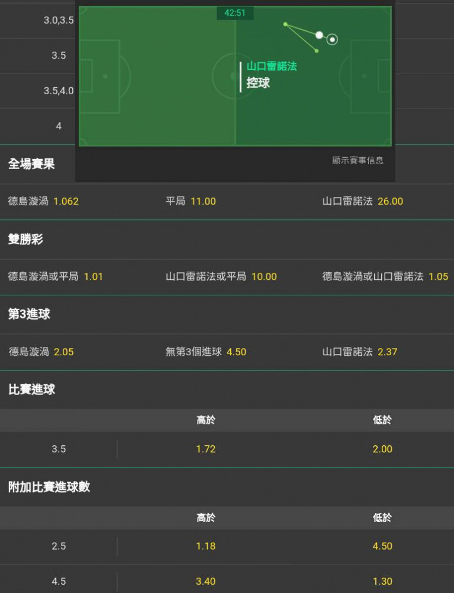The image size is (454, 593).
Task: Pick 山口雷諾法或平局 double chance 10.00
Action: pyautogui.click(x=221, y=276)
